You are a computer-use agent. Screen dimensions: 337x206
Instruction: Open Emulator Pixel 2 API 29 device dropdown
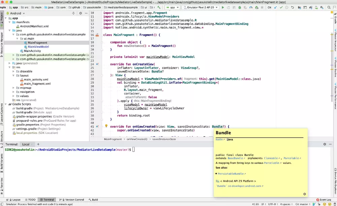tap(200, 7)
